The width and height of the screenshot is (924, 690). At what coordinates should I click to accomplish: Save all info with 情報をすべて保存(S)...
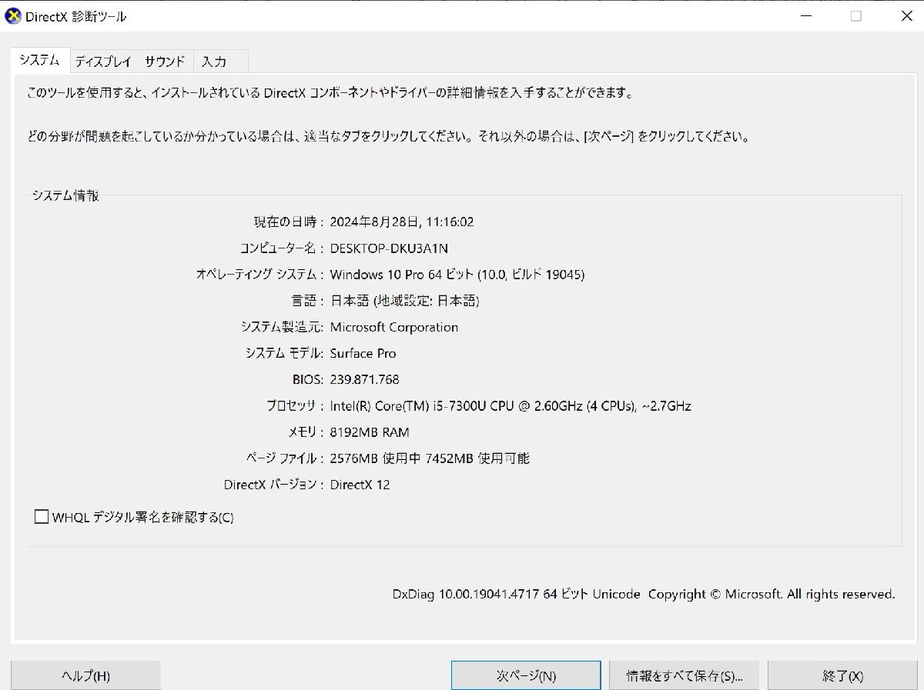click(x=684, y=675)
